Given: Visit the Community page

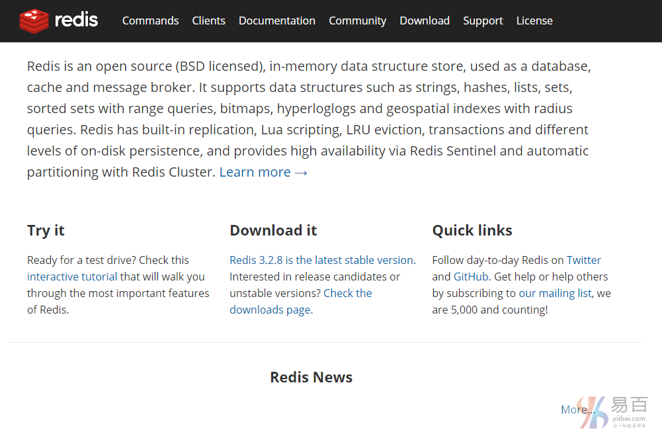Looking at the screenshot, I should (x=357, y=21).
